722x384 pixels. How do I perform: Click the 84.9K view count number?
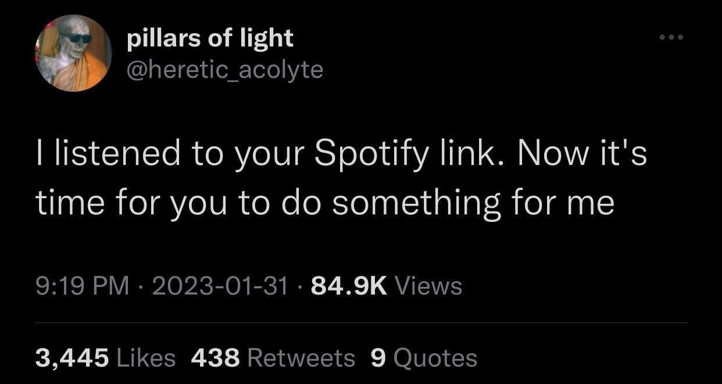tap(349, 286)
